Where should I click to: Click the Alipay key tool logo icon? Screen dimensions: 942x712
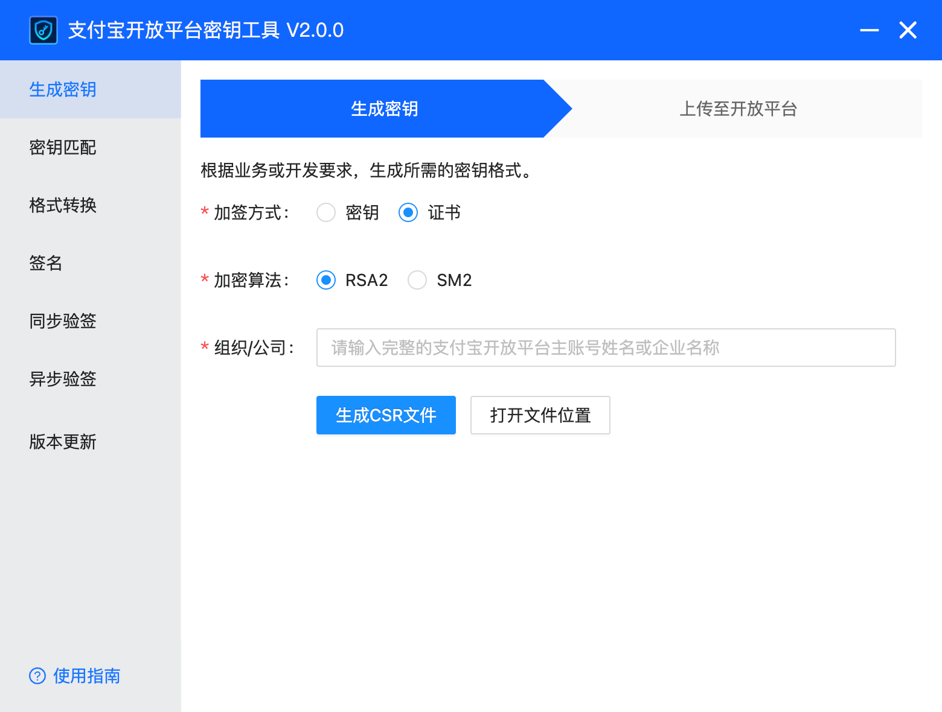tap(42, 30)
